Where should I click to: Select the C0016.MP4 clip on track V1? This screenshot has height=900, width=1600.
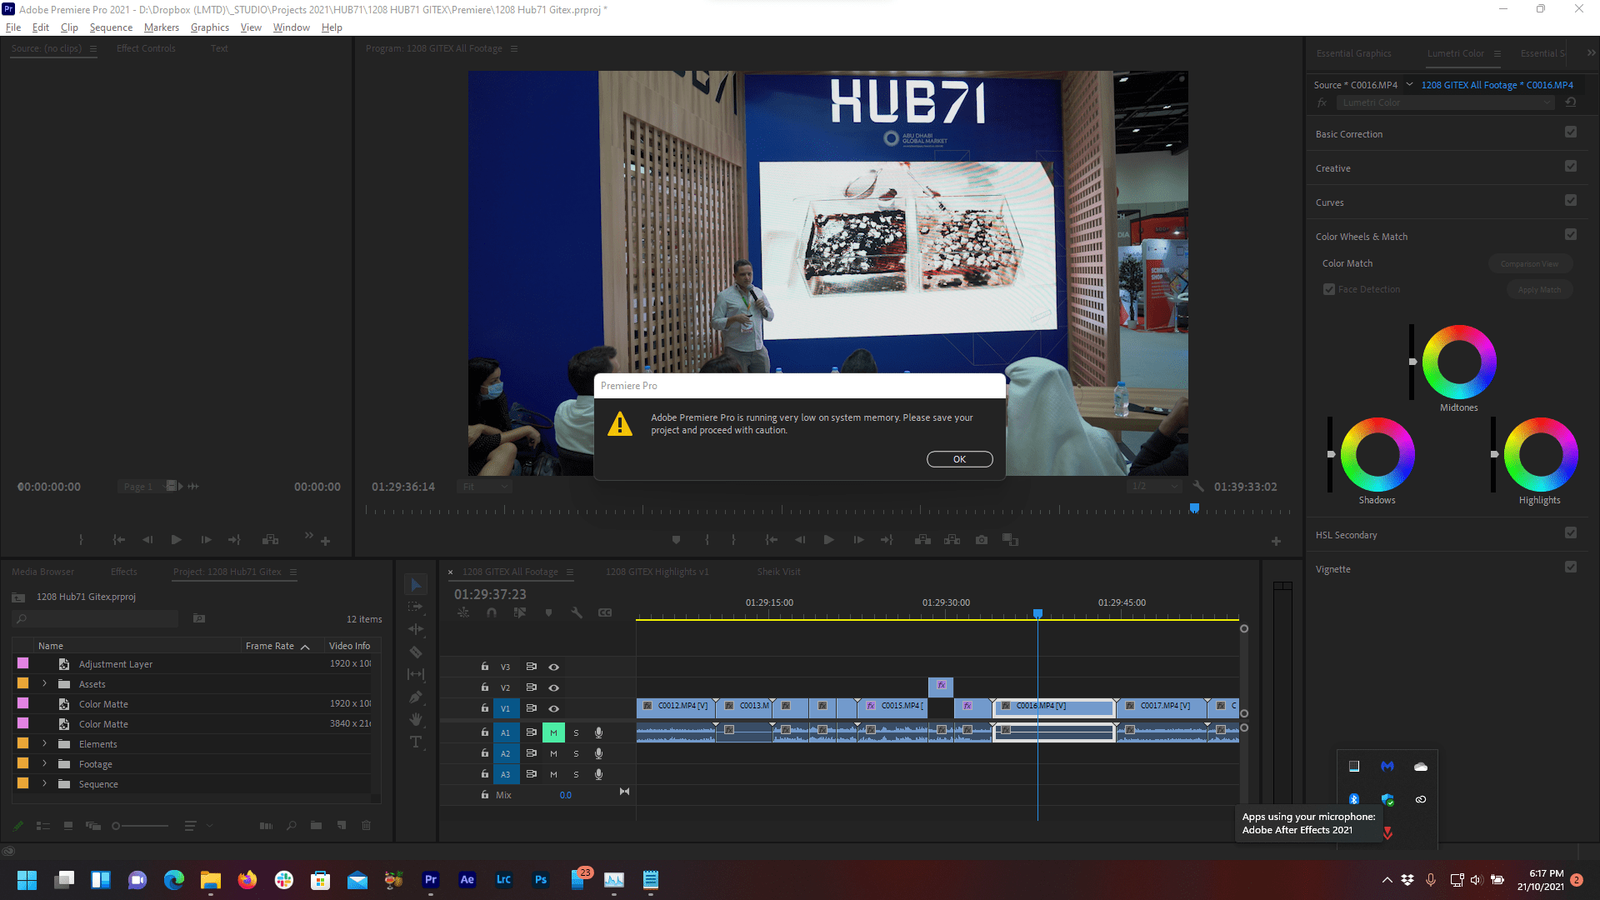(1053, 707)
